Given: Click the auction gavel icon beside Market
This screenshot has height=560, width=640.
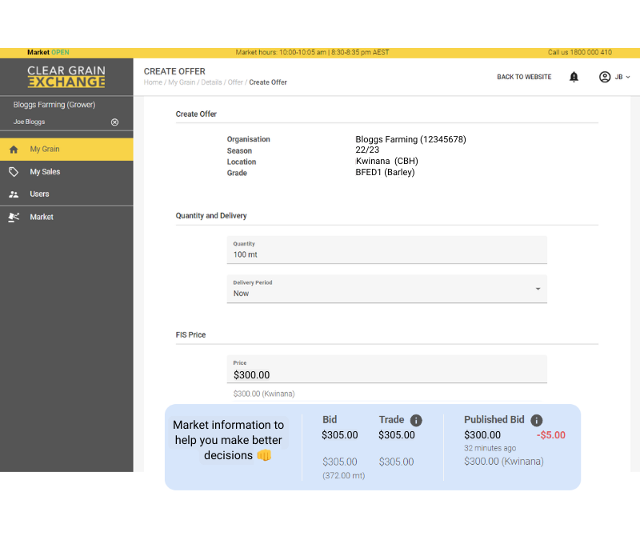Looking at the screenshot, I should click(14, 217).
